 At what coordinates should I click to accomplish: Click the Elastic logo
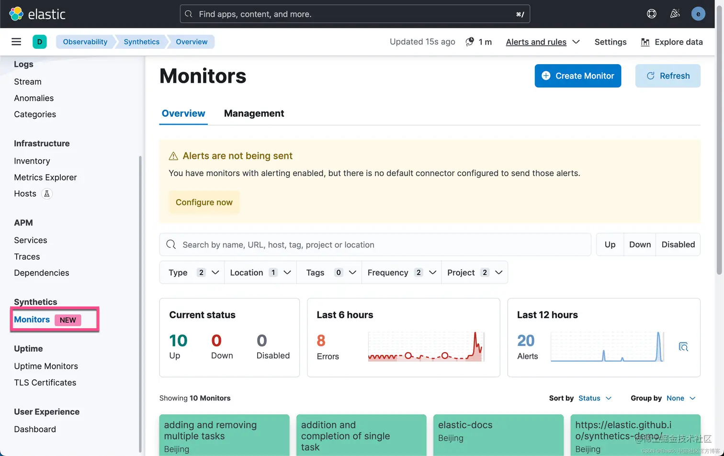pos(37,14)
